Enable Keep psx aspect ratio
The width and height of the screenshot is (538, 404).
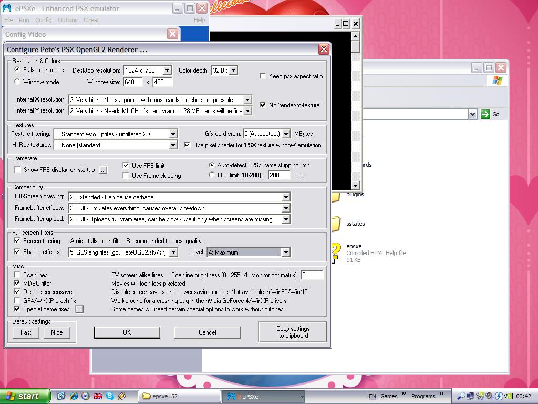(263, 76)
